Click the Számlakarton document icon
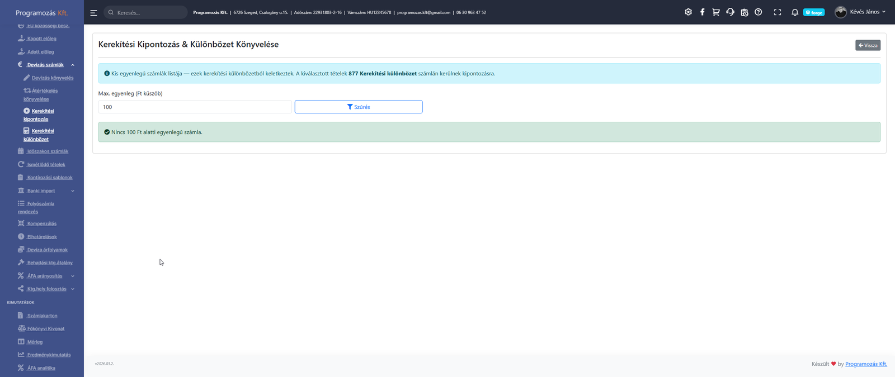 pos(21,316)
